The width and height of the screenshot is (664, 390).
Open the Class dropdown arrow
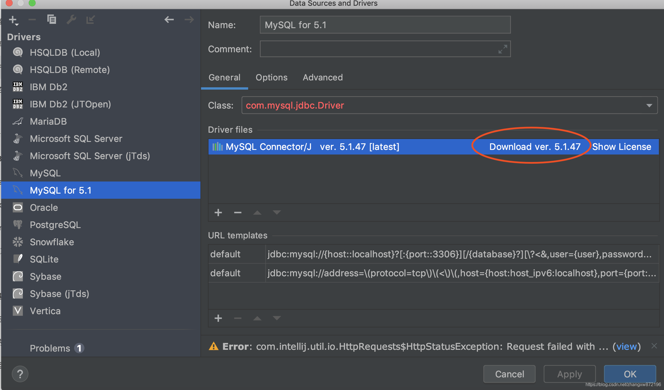pos(649,106)
